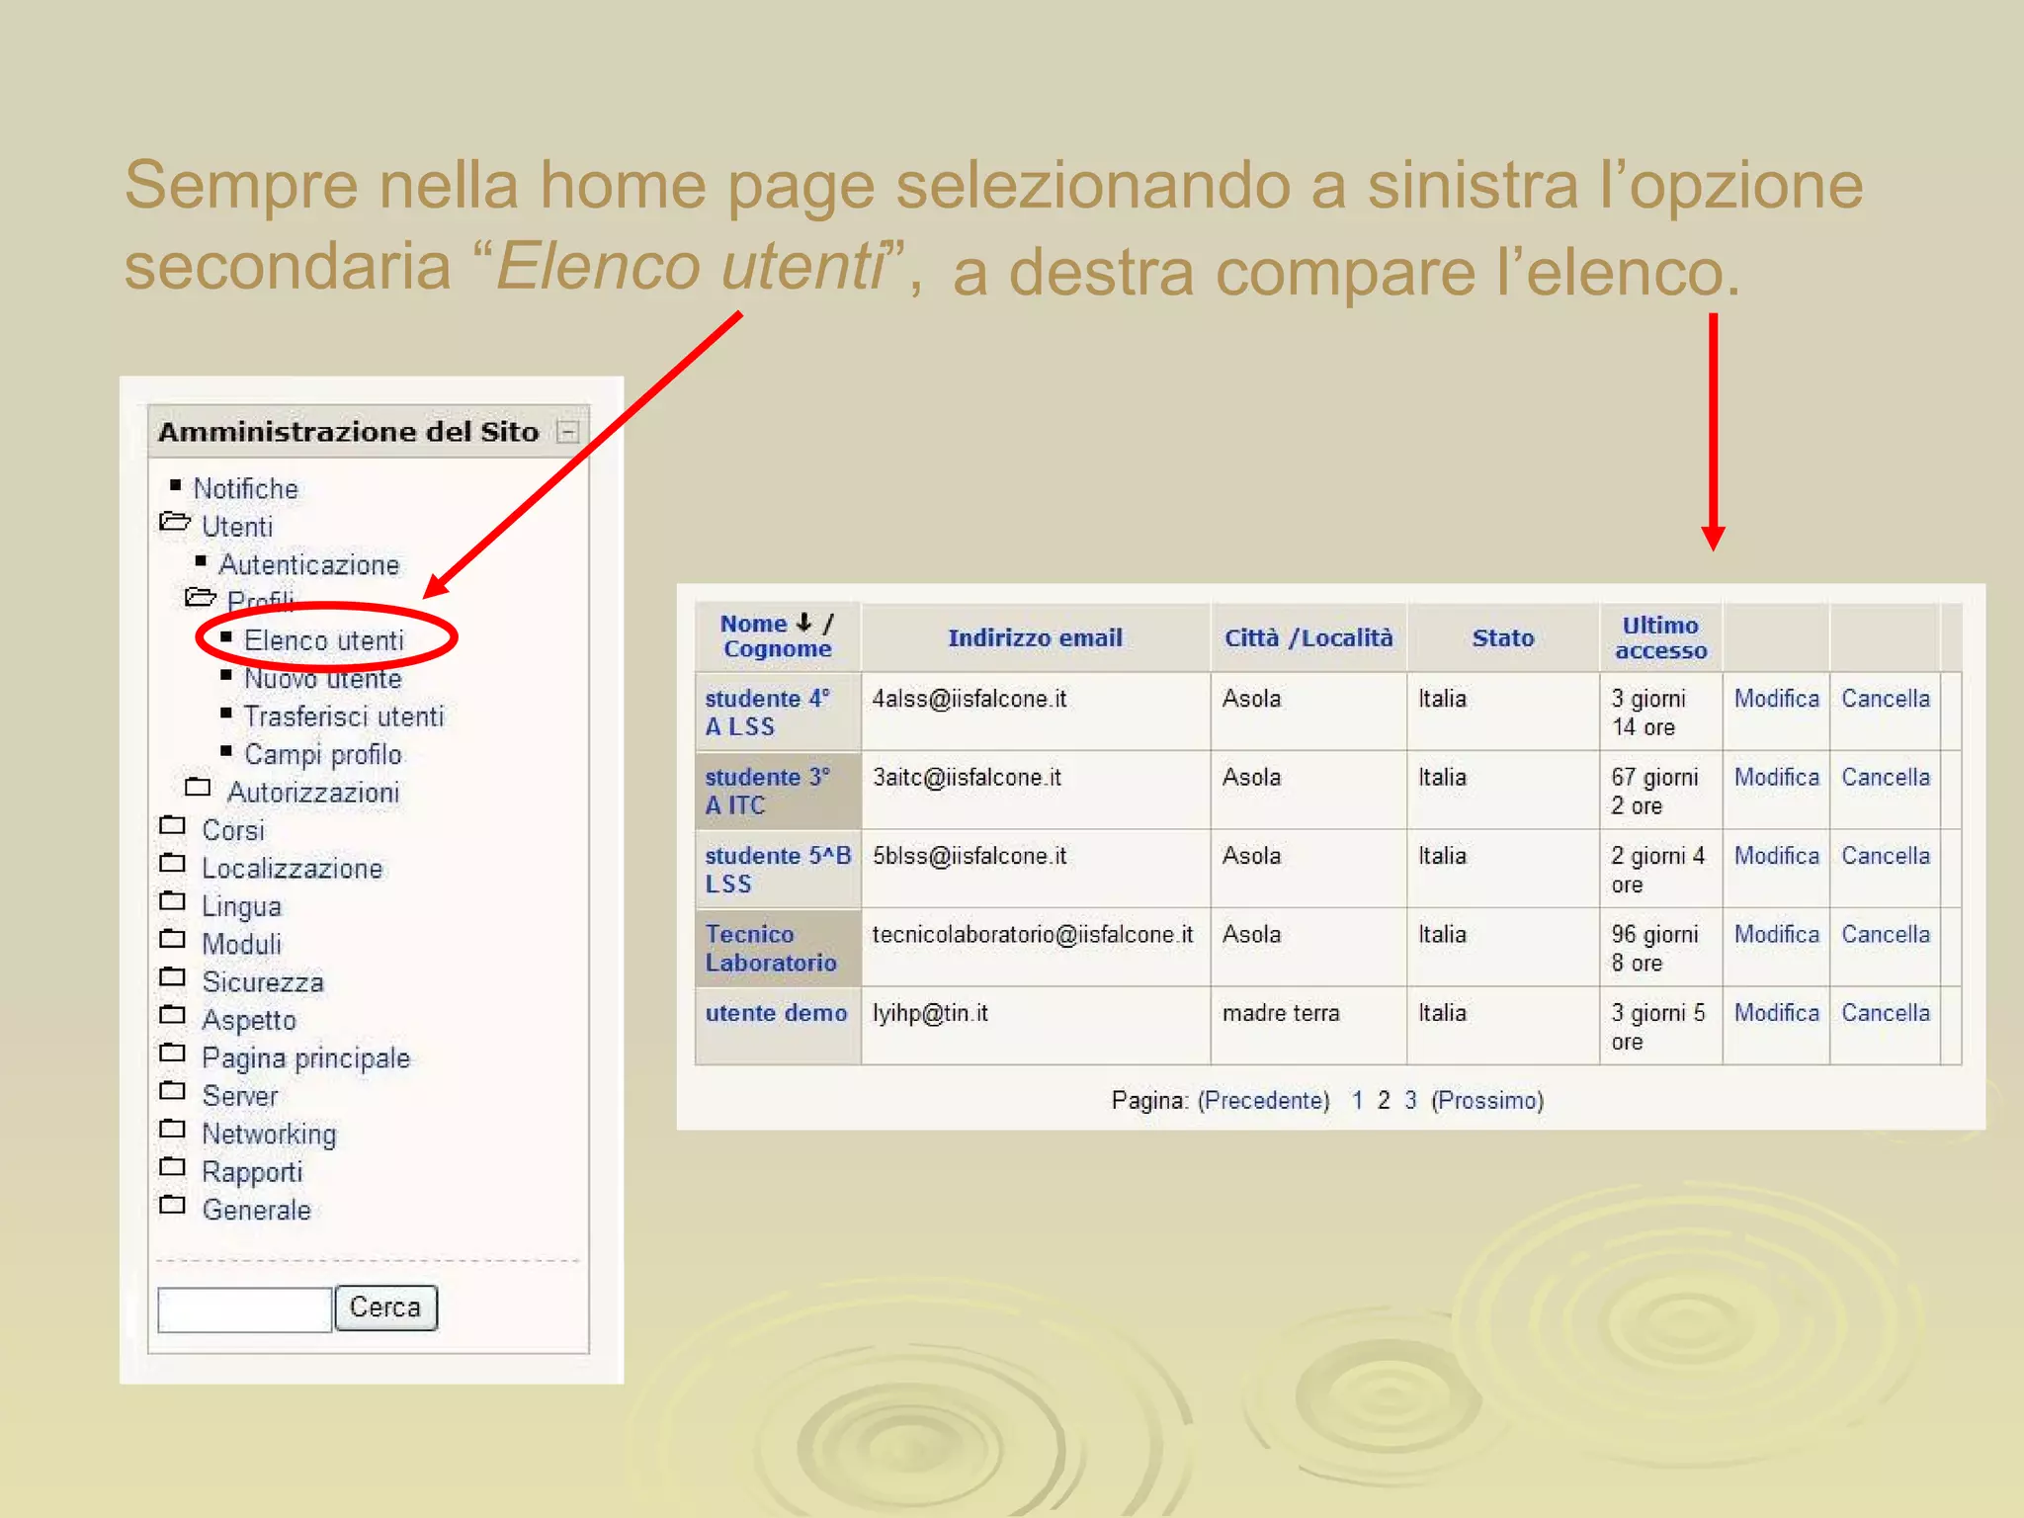This screenshot has height=1518, width=2024.
Task: Sort by Città /Località column
Action: [x=1308, y=638]
